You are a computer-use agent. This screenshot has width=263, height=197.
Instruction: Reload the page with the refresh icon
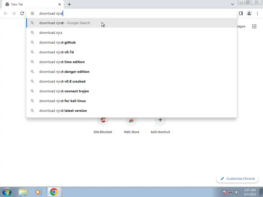[22, 13]
